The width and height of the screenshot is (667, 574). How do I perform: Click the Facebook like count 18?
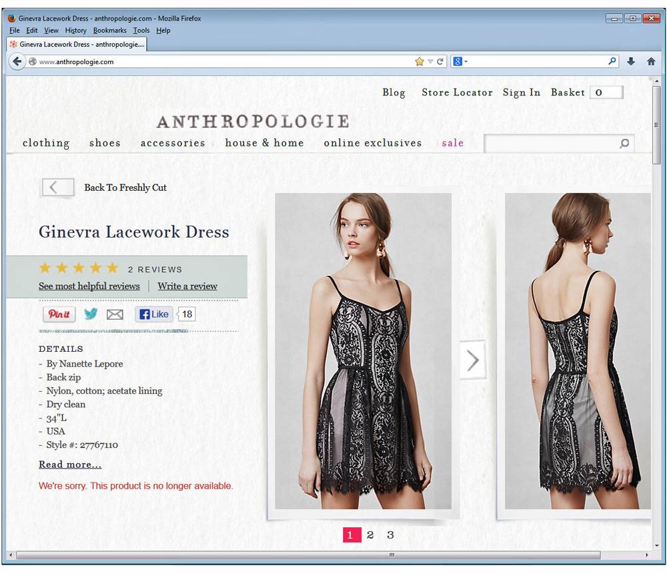coord(187,314)
